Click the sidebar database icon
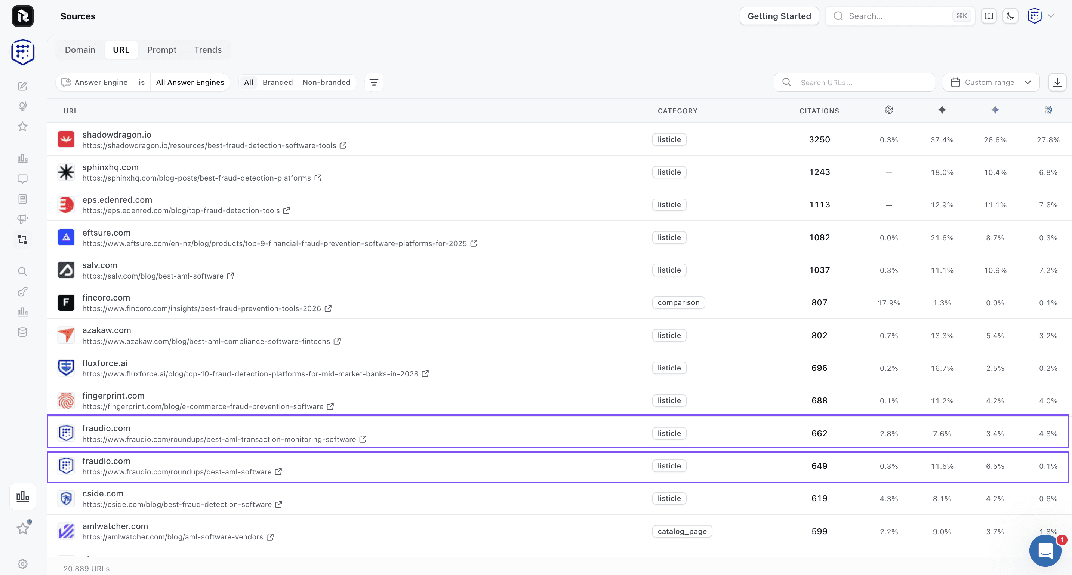The height and width of the screenshot is (575, 1072). [x=22, y=332]
